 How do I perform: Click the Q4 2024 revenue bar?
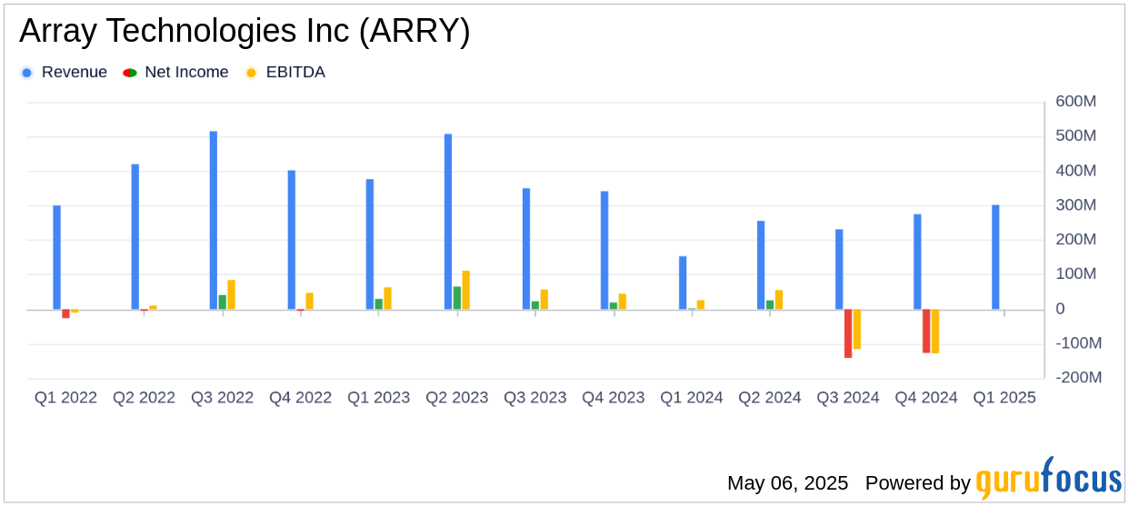[x=917, y=262]
